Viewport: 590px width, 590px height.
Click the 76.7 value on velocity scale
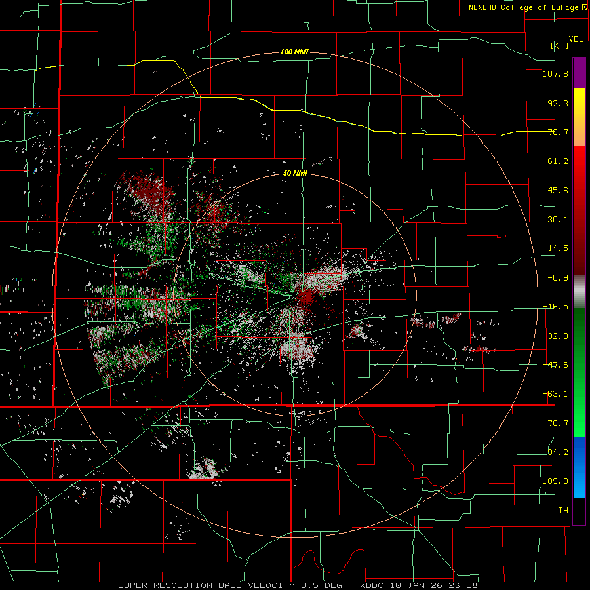point(558,132)
